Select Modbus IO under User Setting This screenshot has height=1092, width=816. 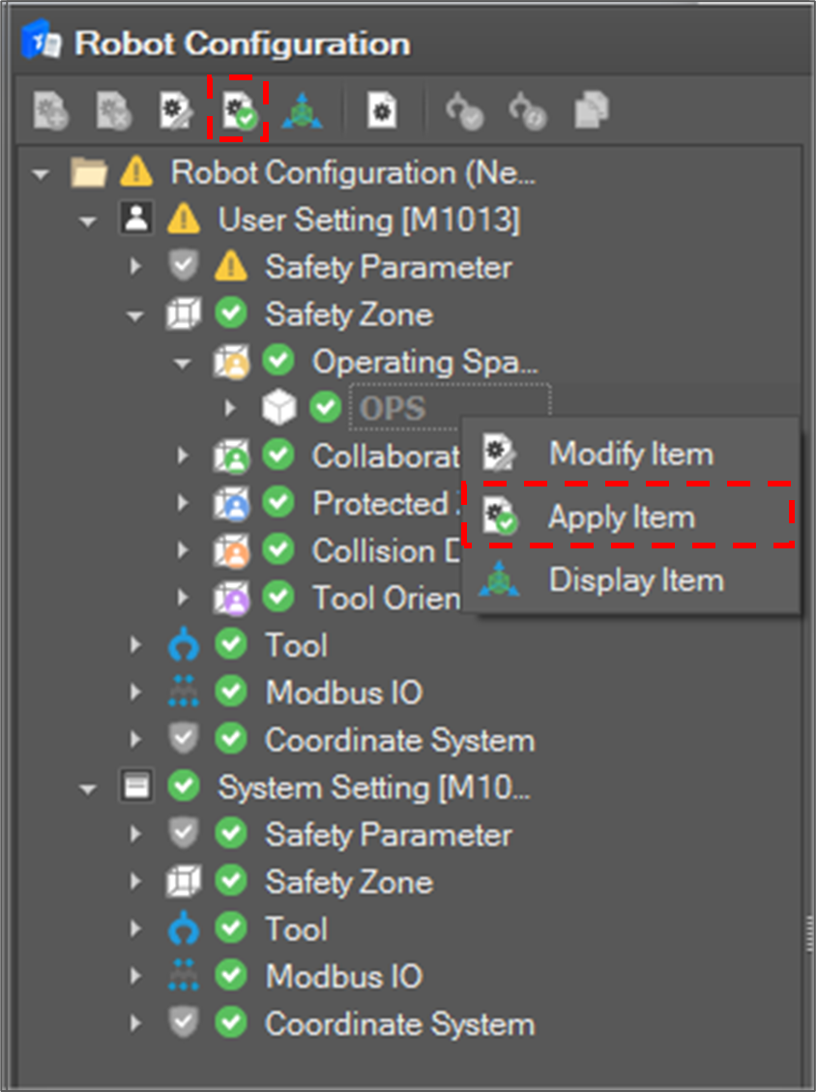pos(343,693)
